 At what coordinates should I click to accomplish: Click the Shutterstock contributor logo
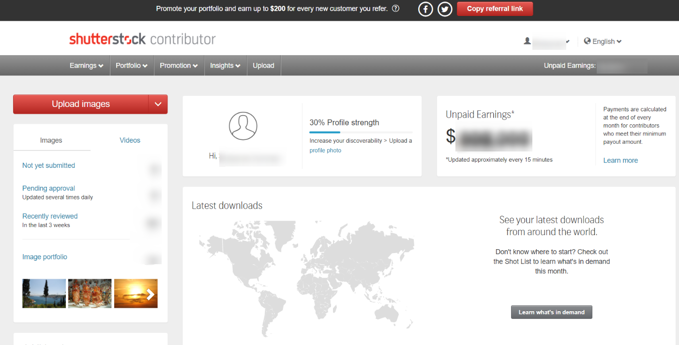point(142,39)
